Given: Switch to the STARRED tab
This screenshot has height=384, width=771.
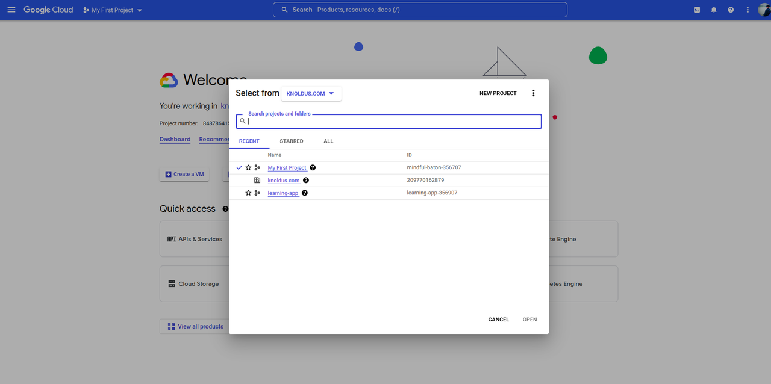Looking at the screenshot, I should click(292, 141).
